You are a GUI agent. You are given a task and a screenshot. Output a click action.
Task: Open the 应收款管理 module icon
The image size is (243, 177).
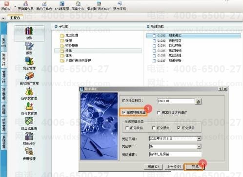(x=29, y=93)
